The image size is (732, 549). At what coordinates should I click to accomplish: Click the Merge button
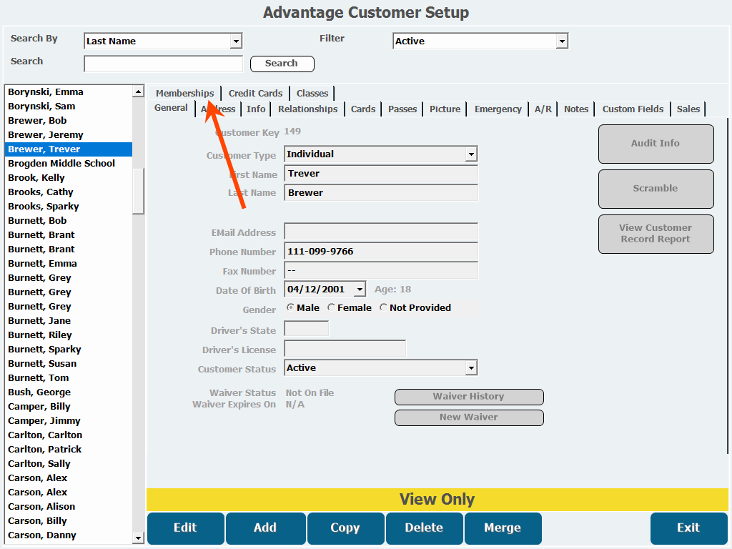[503, 528]
